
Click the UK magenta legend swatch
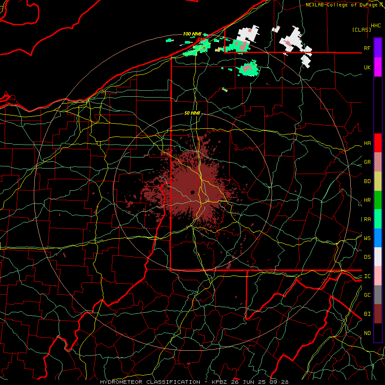pos(378,67)
